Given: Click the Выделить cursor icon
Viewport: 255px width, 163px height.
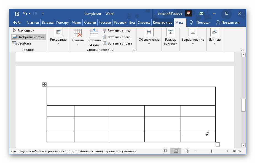Looking at the screenshot, I should [x=14, y=31].
